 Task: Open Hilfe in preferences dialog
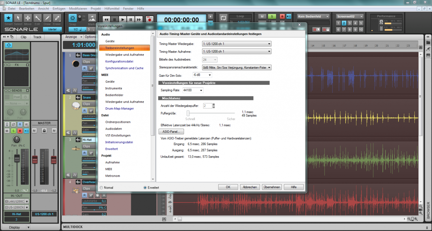tap(294, 187)
